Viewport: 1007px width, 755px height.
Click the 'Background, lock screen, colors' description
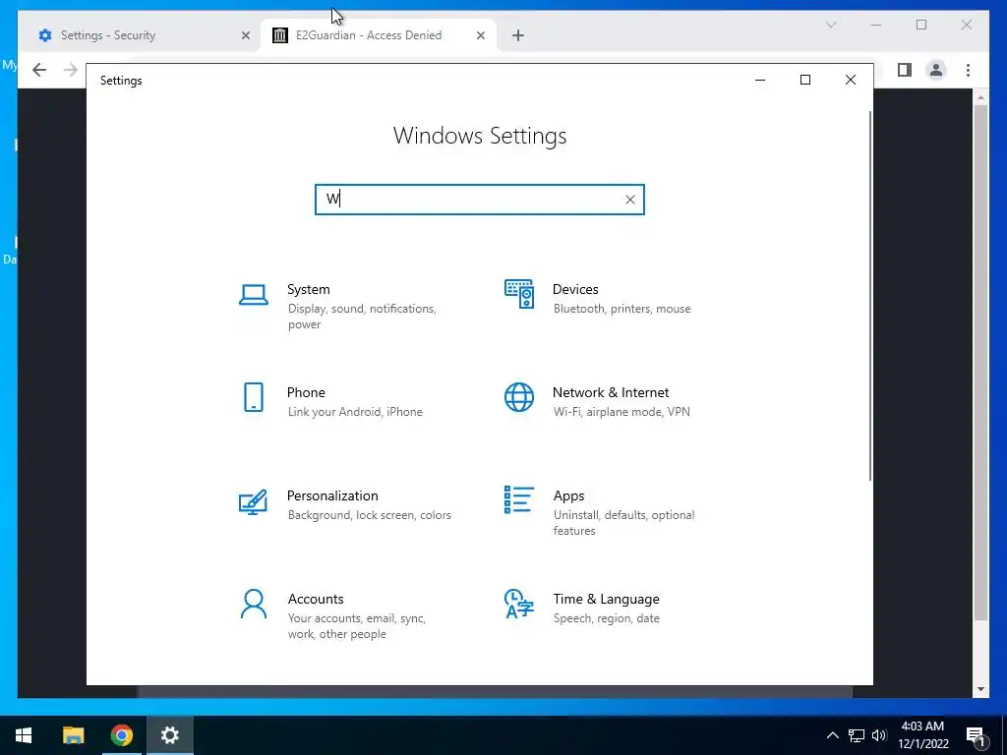point(370,515)
